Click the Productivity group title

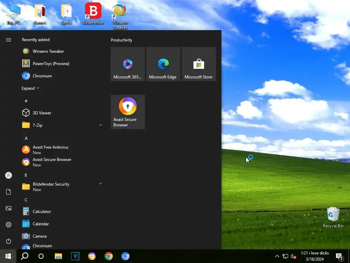(x=121, y=40)
